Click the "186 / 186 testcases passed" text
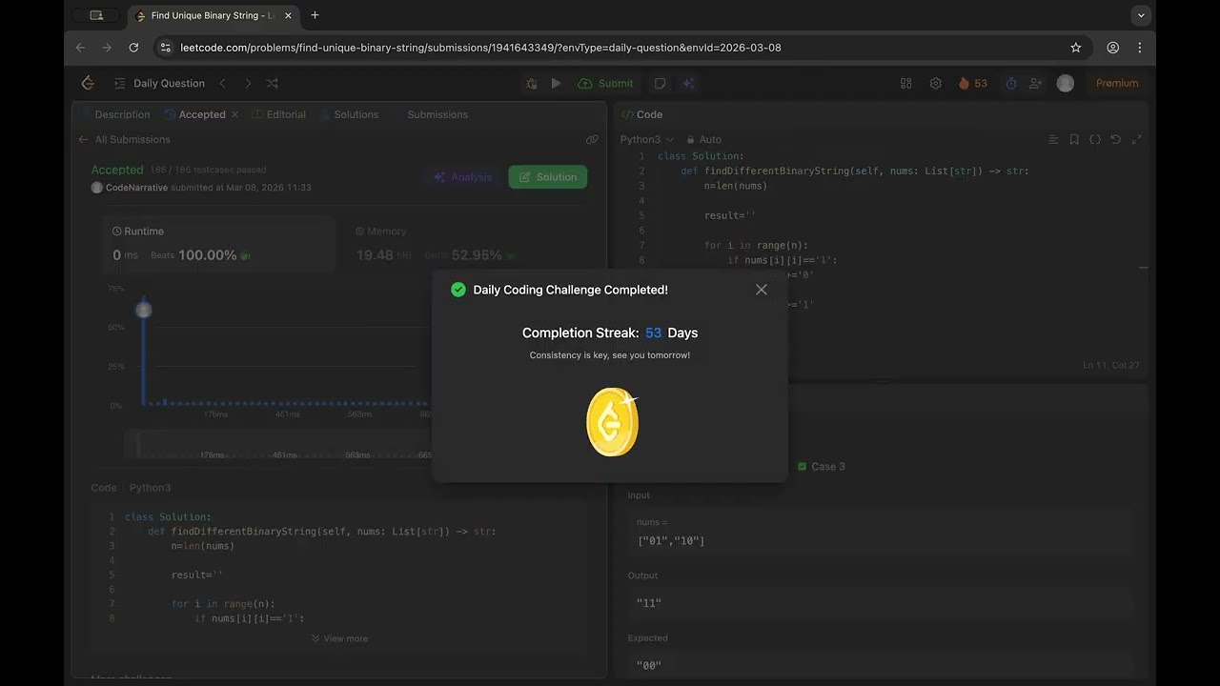 tap(208, 170)
